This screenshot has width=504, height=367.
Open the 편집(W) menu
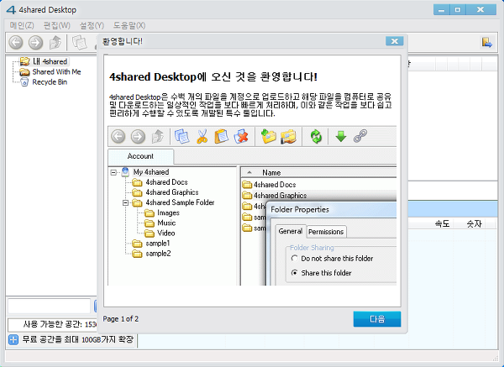pyautogui.click(x=57, y=25)
